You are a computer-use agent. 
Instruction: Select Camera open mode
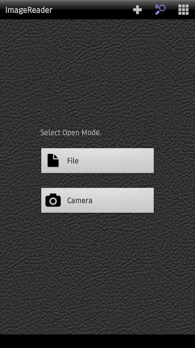click(x=97, y=201)
